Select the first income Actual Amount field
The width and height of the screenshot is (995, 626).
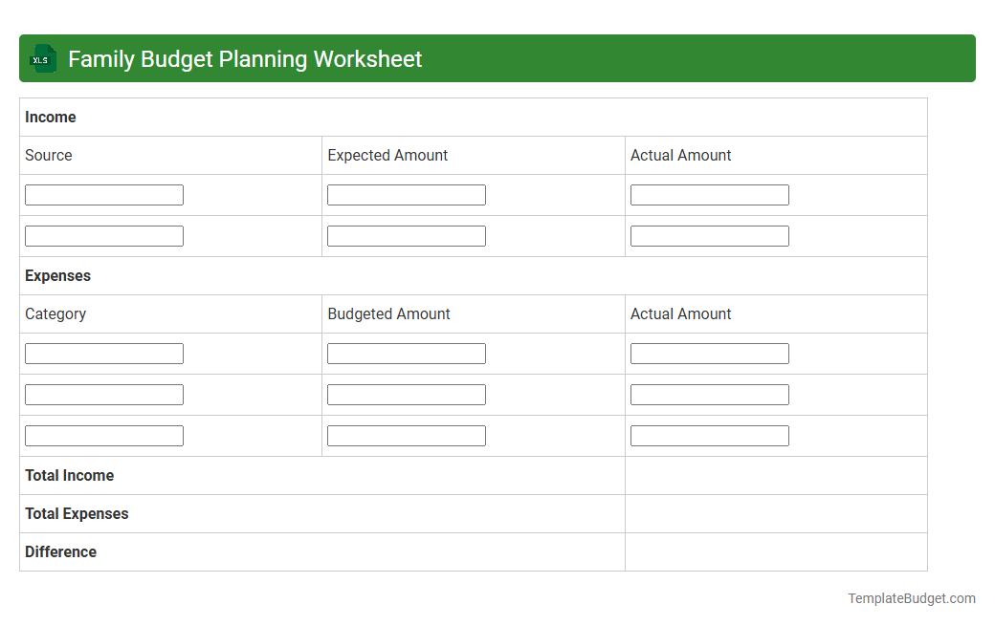709,194
